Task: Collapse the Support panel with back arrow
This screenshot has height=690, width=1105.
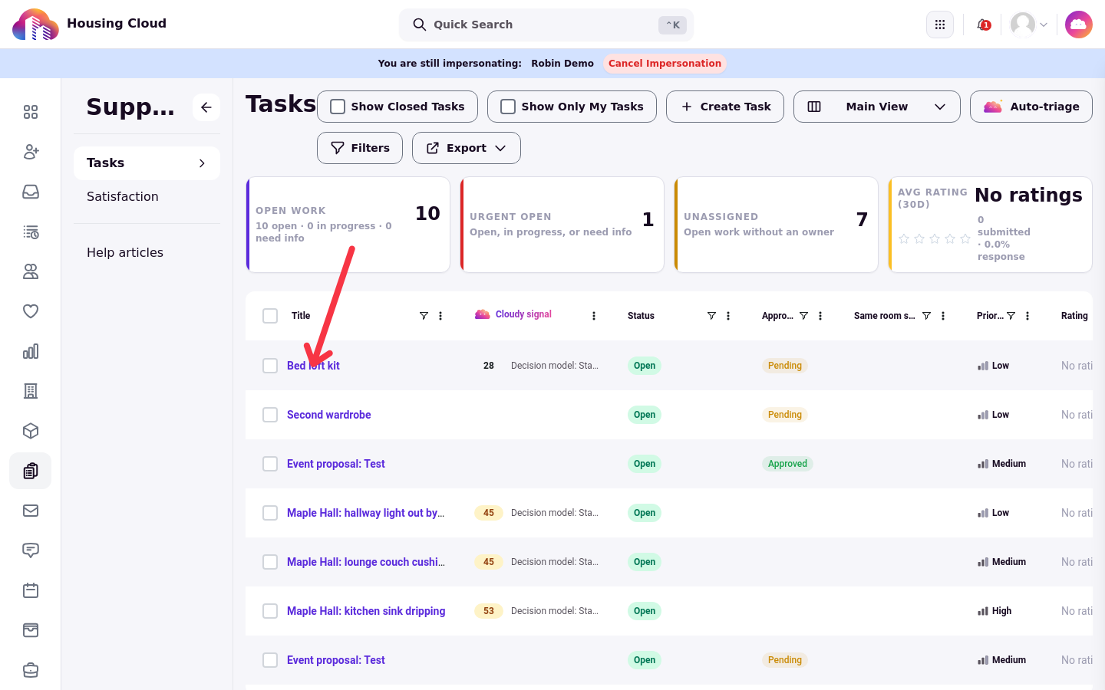Action: point(206,107)
